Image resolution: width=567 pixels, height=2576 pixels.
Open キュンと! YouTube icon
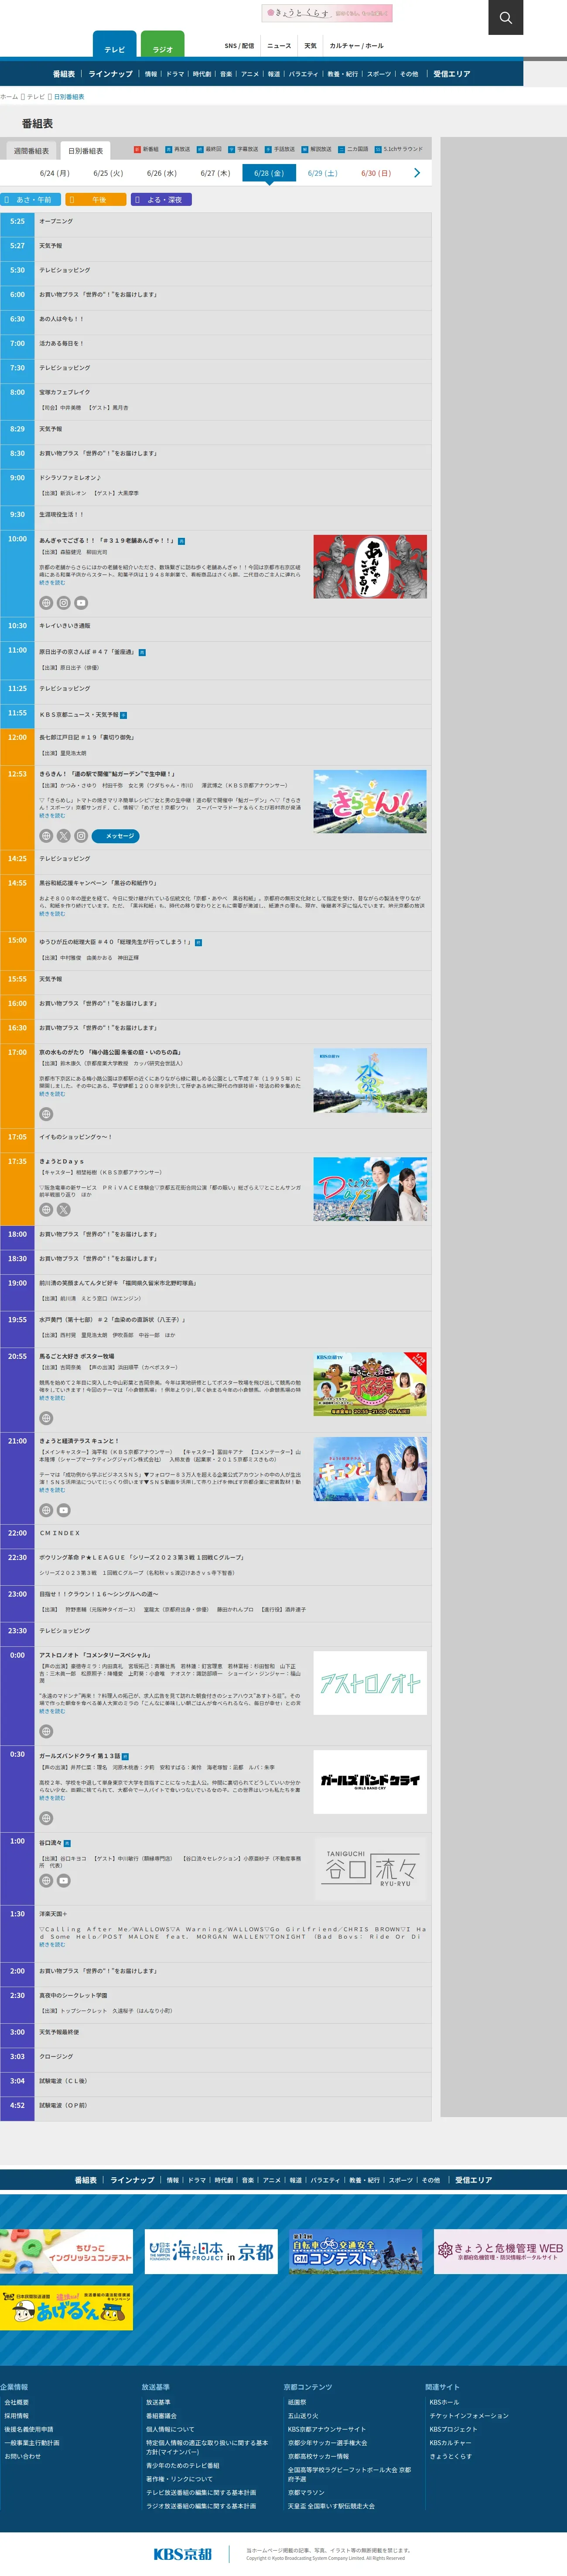pyautogui.click(x=64, y=1510)
